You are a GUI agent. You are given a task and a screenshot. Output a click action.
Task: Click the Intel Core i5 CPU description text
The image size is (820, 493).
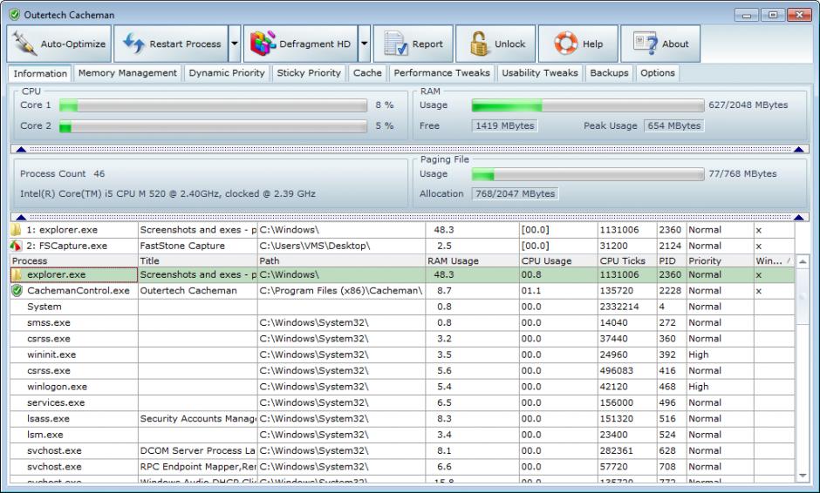pyautogui.click(x=167, y=193)
